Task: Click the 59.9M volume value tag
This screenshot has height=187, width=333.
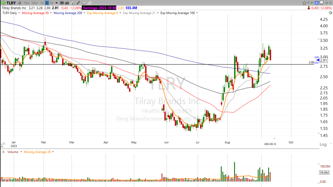Action: (324, 172)
